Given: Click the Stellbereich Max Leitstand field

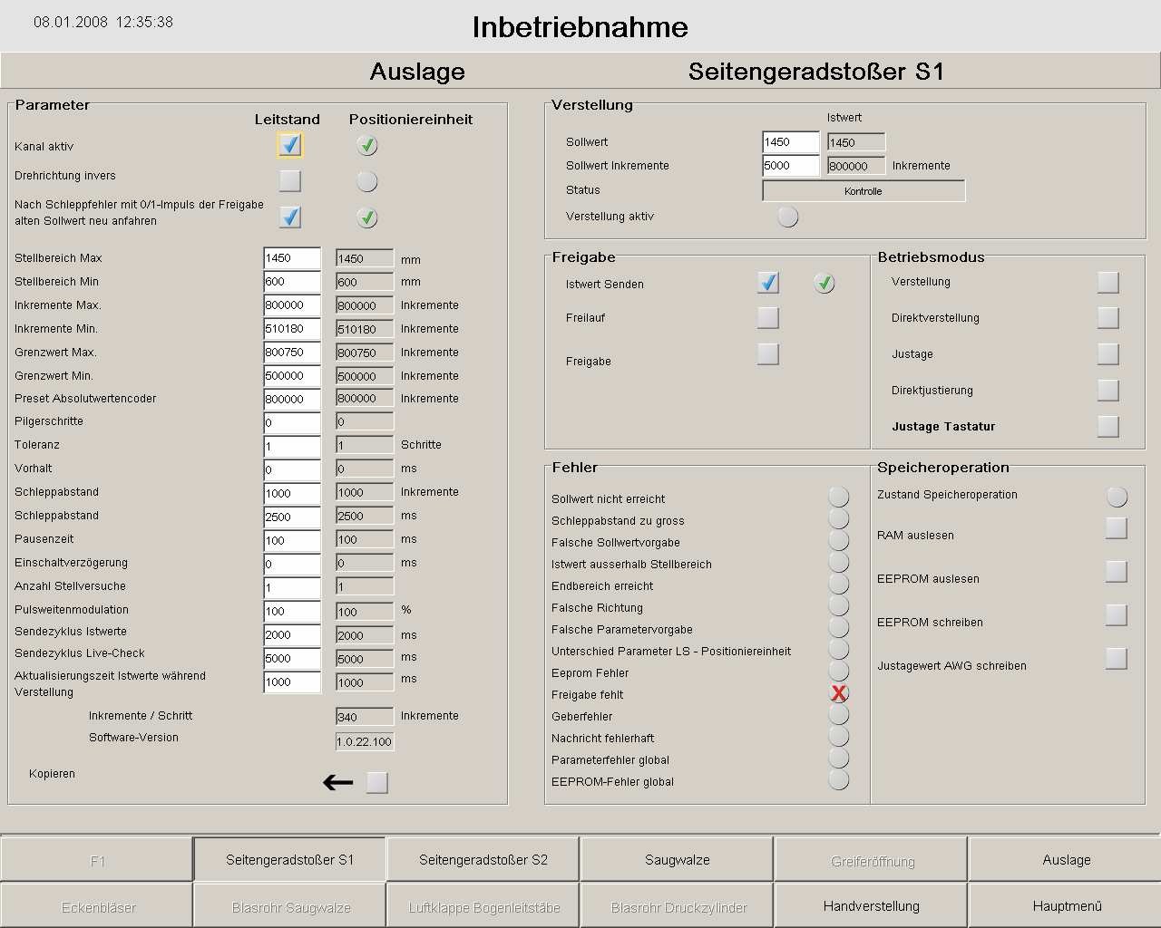Looking at the screenshot, I should [292, 258].
